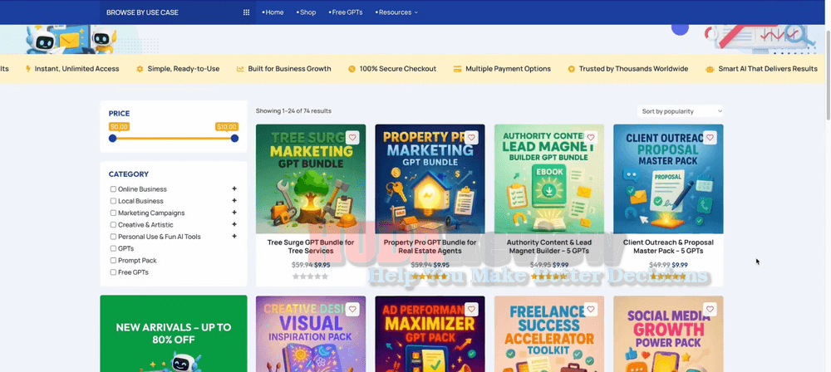This screenshot has height=372, width=831.
Task: Check the GPTs category filter
Action: pos(113,248)
